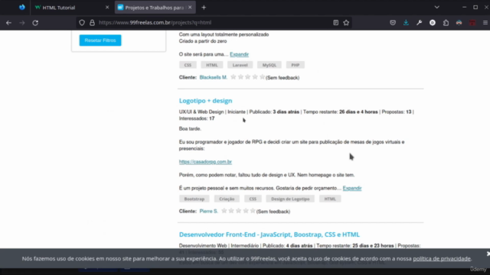Expand the first project description

click(x=240, y=54)
